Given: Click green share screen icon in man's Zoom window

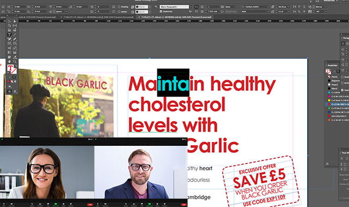Looking at the screenshot, I should coord(150,204).
